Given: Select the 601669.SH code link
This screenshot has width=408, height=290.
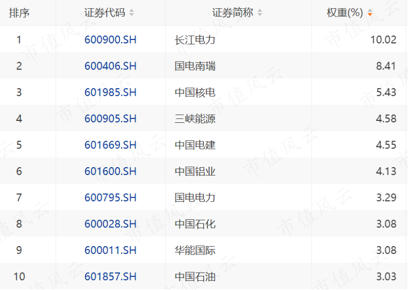Looking at the screenshot, I should coord(110,145).
